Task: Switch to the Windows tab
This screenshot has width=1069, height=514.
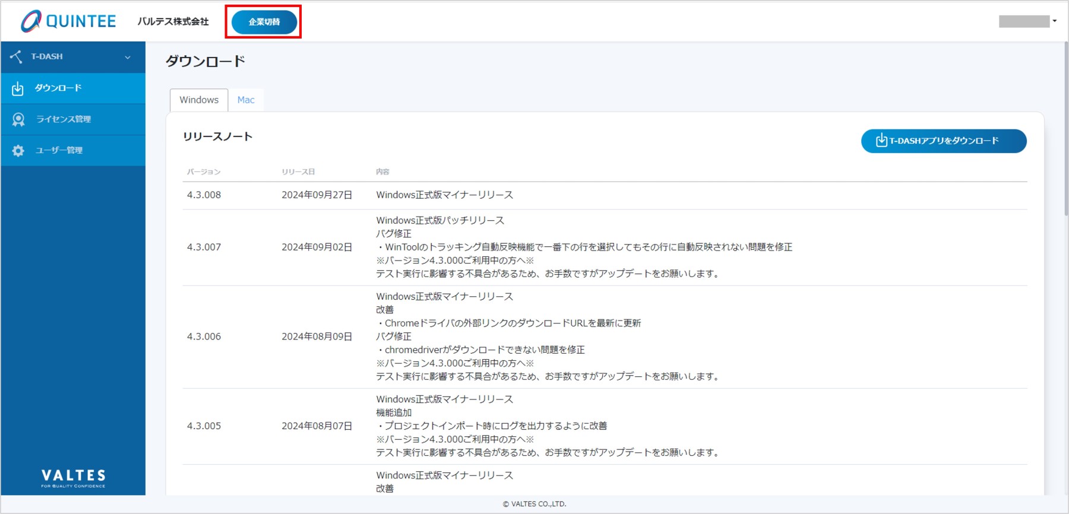Action: coord(199,100)
